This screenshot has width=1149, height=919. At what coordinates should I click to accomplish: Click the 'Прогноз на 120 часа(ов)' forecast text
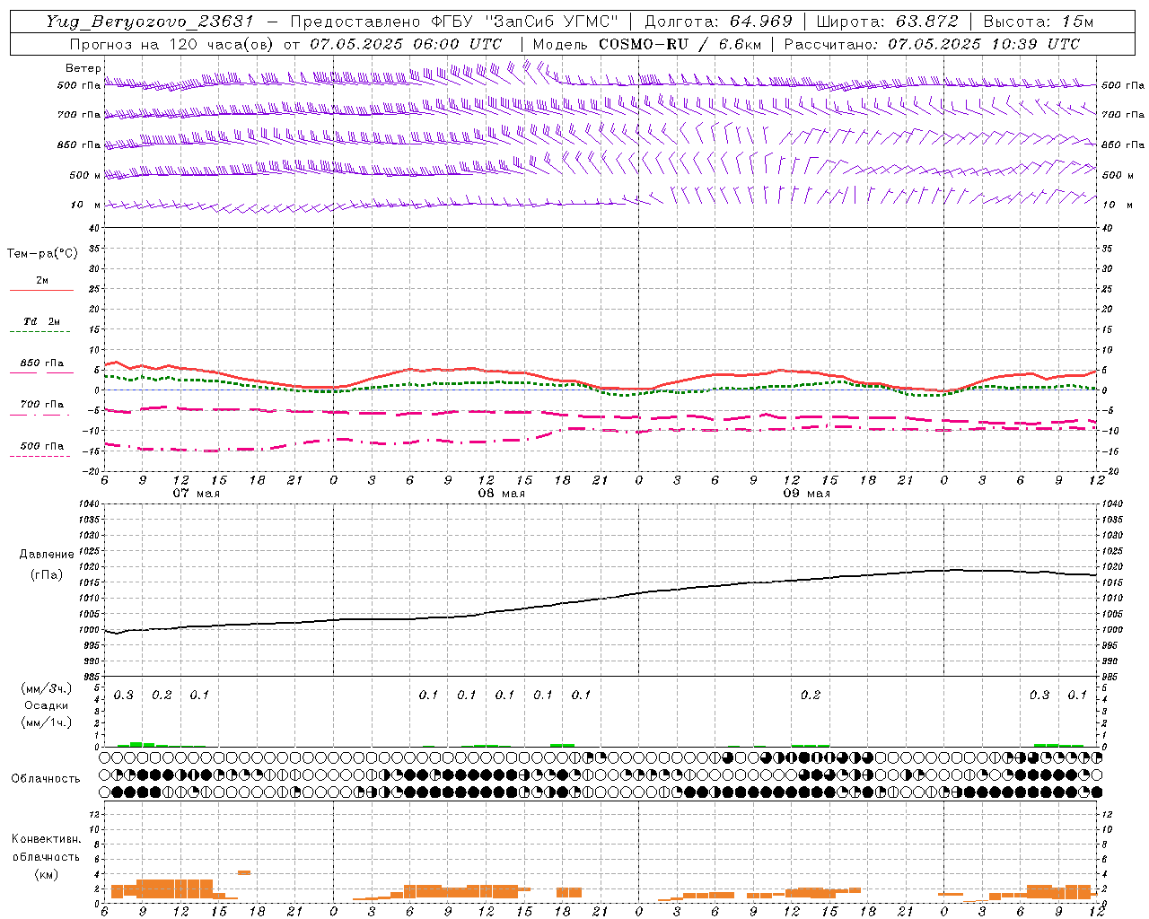tap(171, 44)
